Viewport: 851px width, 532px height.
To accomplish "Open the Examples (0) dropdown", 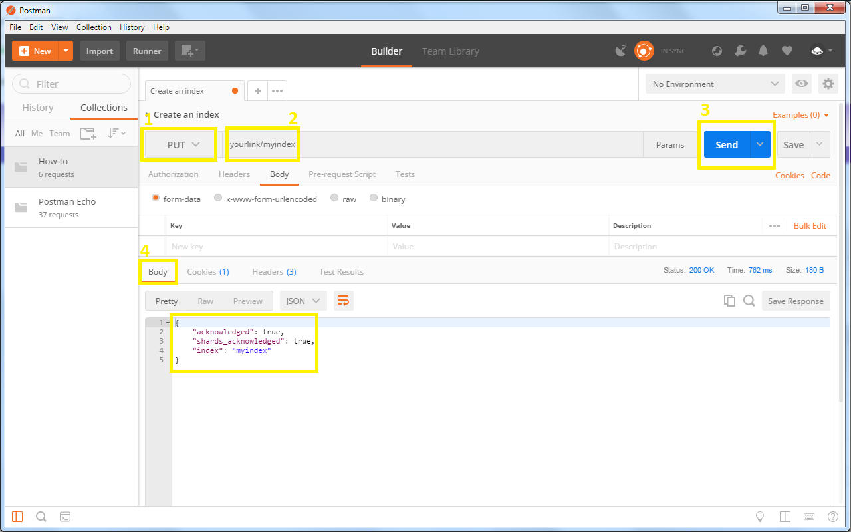I will coord(800,115).
